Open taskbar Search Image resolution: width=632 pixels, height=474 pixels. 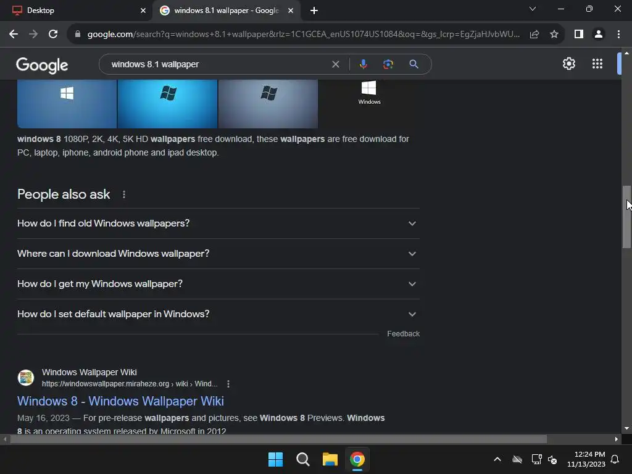(302, 459)
